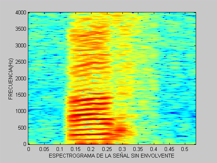Select the 0.1 time tick label
217x163 pixels.
point(60,149)
